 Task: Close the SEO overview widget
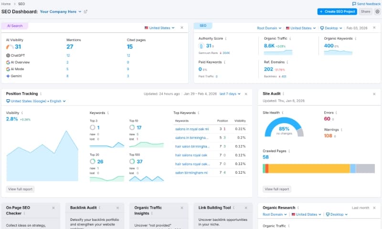[374, 28]
